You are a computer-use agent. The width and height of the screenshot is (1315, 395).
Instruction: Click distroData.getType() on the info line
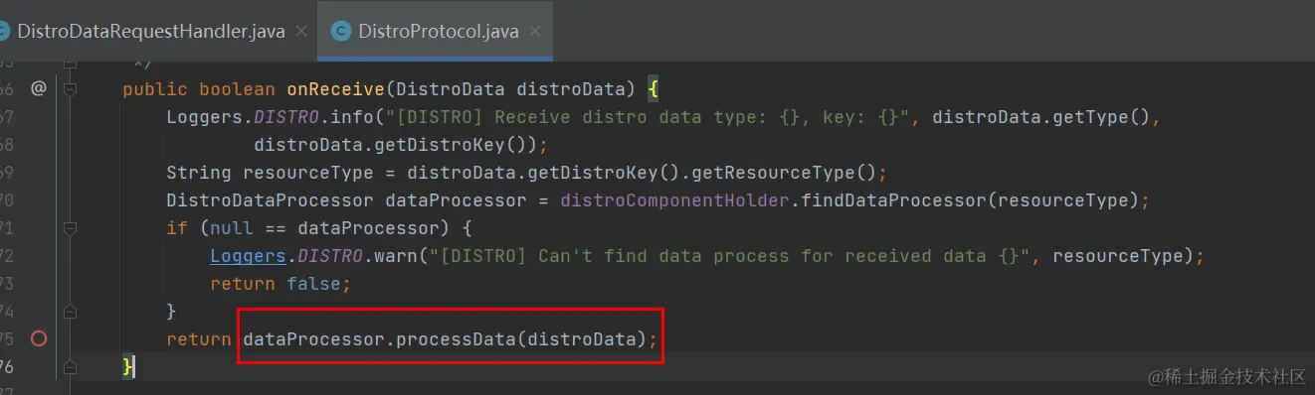tap(1040, 117)
